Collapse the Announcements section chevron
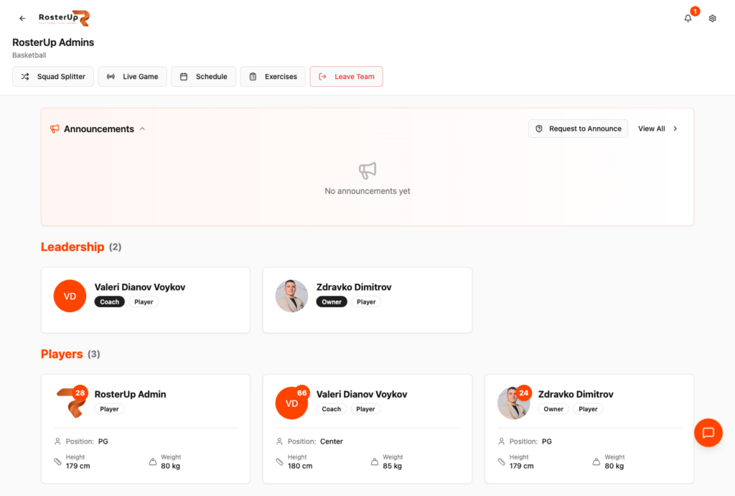 [143, 129]
